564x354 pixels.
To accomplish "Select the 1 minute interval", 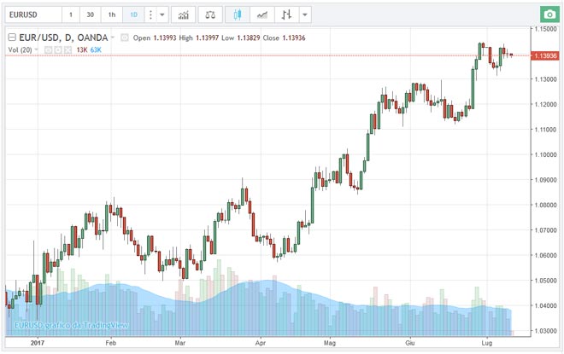I will click(70, 15).
